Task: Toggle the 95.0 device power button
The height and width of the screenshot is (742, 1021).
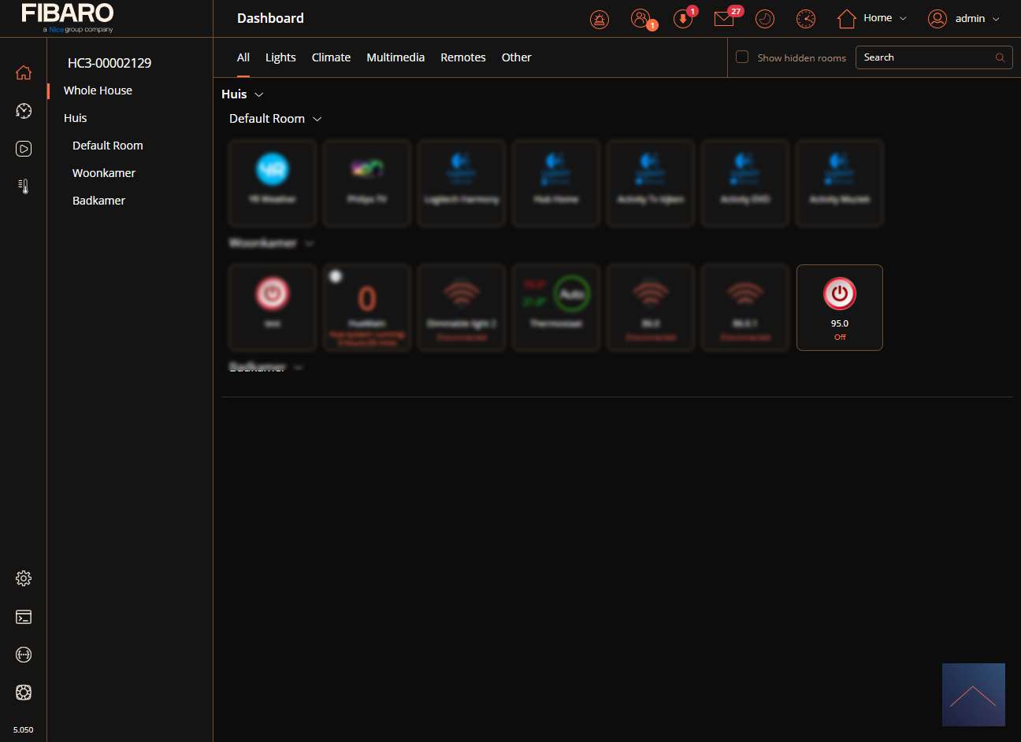Action: pos(840,294)
